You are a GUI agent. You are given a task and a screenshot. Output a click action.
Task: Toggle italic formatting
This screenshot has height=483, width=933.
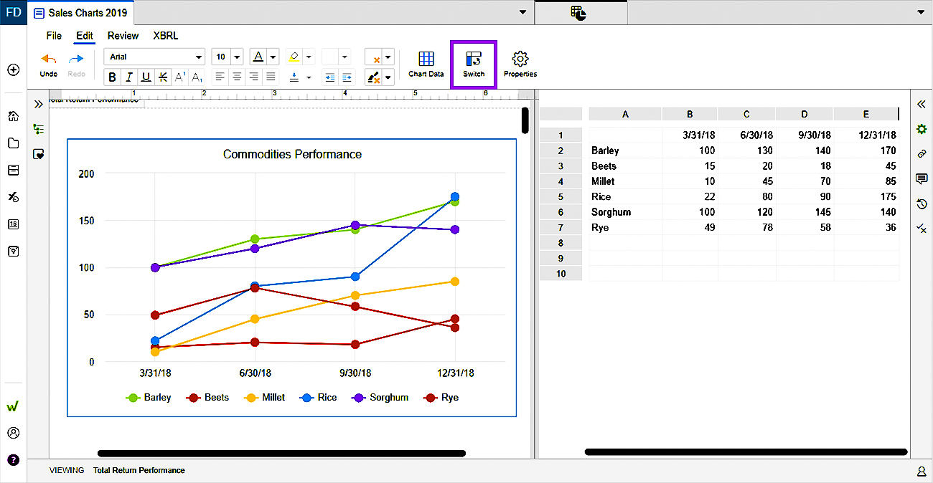[x=129, y=77]
